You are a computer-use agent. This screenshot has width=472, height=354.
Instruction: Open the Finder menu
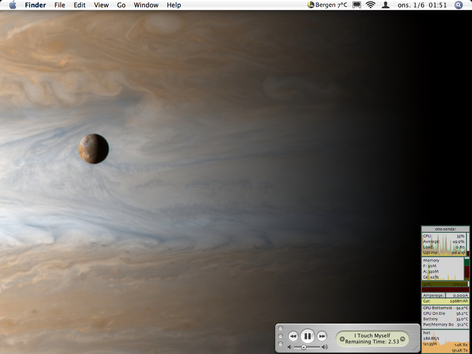pyautogui.click(x=35, y=5)
